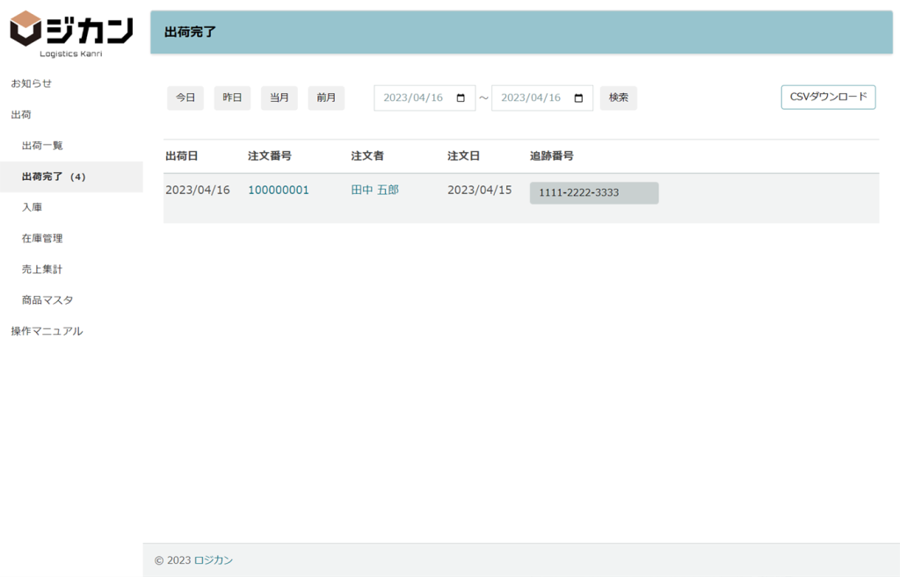The height and width of the screenshot is (577, 900).
Task: Open 商品マスタ menu item
Action: tap(47, 300)
